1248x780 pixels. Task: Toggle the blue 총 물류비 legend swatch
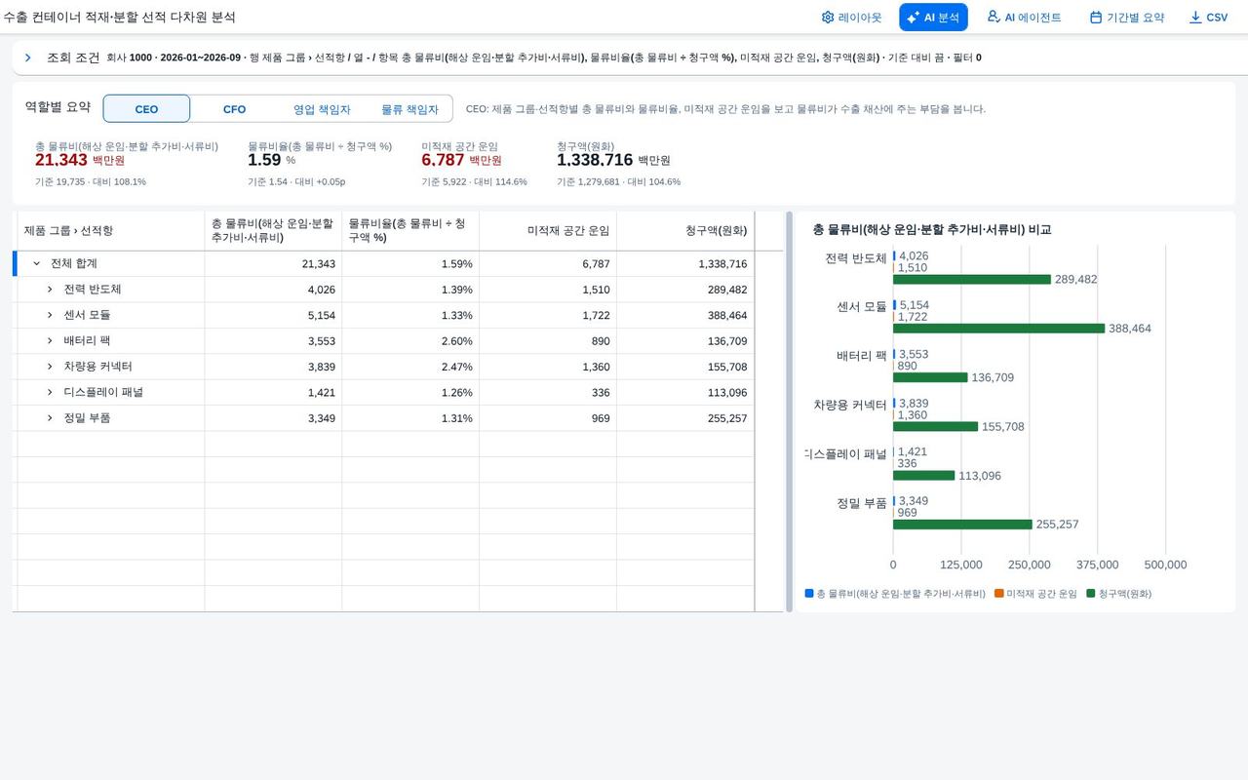[x=809, y=593]
